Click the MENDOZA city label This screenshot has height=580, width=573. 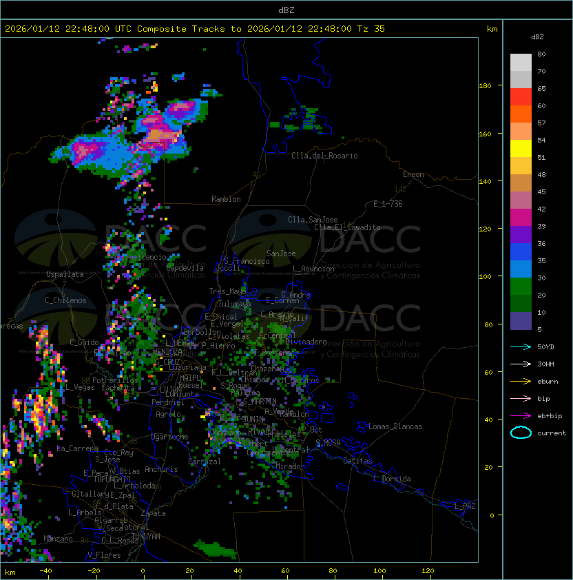[167, 352]
